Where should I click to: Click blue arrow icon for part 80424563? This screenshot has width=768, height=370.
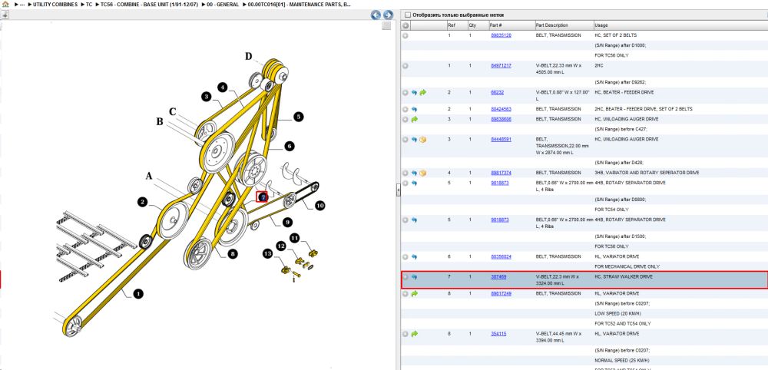(x=414, y=109)
